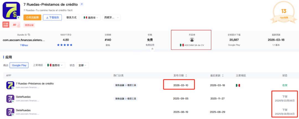Click the five-star rating icons
Screen dimensions: 299x119
click(x=65, y=45)
